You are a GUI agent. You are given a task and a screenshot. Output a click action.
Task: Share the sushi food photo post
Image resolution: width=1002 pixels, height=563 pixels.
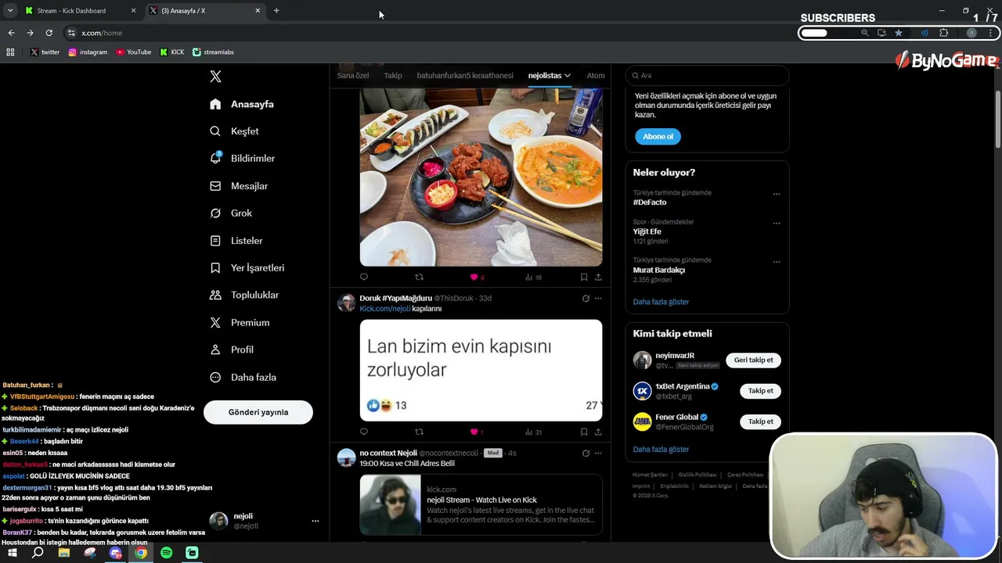click(x=598, y=277)
